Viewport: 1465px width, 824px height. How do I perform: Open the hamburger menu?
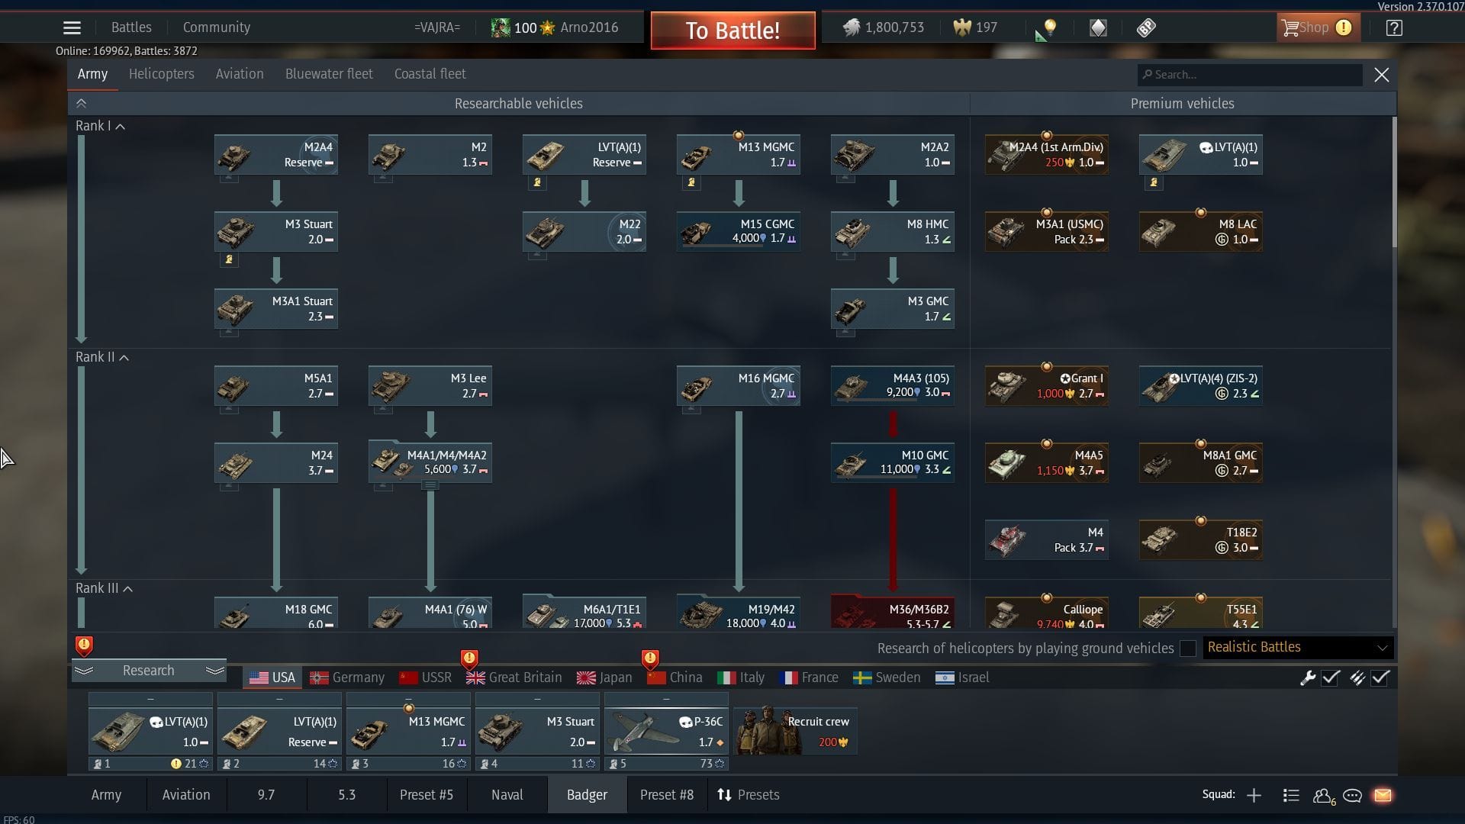tap(72, 27)
